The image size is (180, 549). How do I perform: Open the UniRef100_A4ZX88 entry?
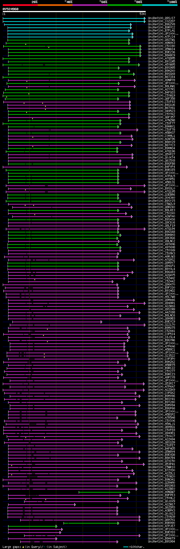tap(161, 313)
